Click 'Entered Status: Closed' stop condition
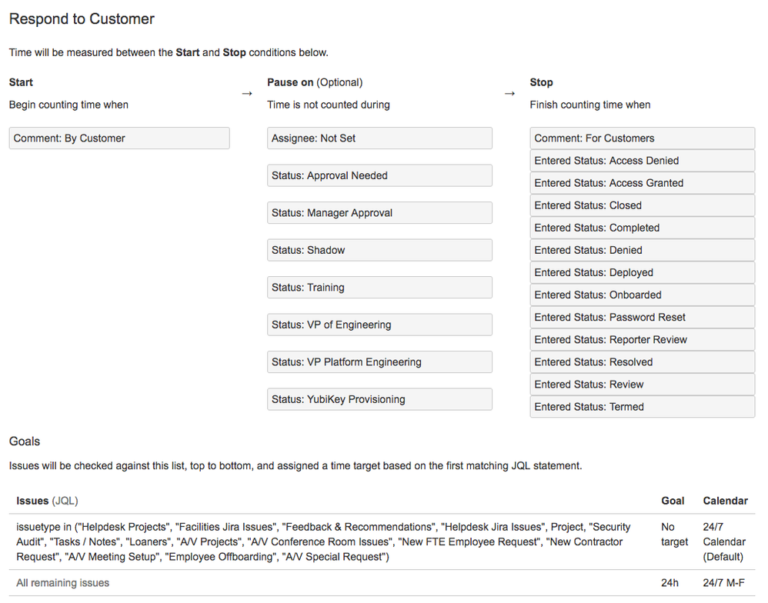 [642, 205]
